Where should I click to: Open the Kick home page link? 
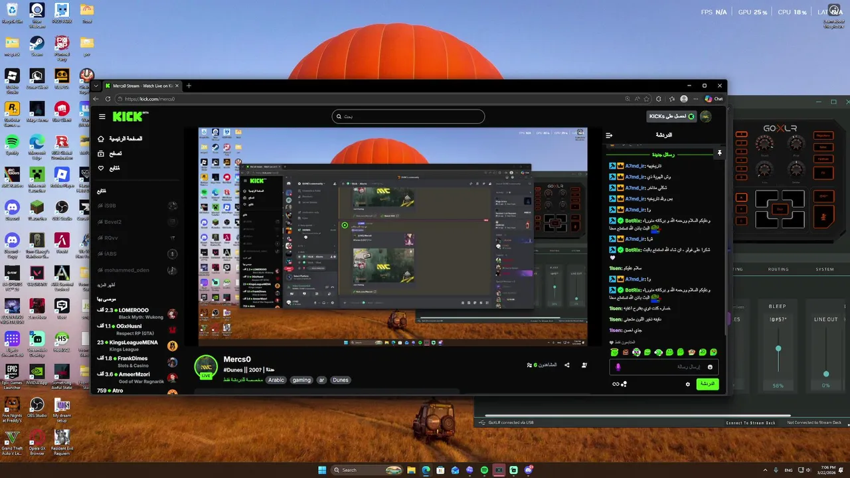[120, 139]
